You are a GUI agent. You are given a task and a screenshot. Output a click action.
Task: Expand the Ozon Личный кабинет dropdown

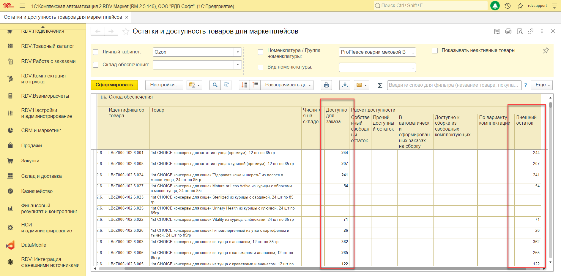coord(238,52)
